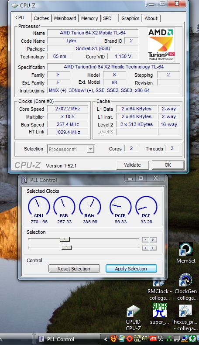Click the Core VID value 1.150 V
This screenshot has width=199, height=345.
coord(123,56)
